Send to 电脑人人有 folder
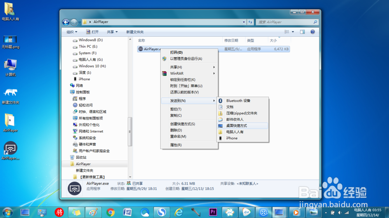The image size is (389, 218). pyautogui.click(x=243, y=132)
